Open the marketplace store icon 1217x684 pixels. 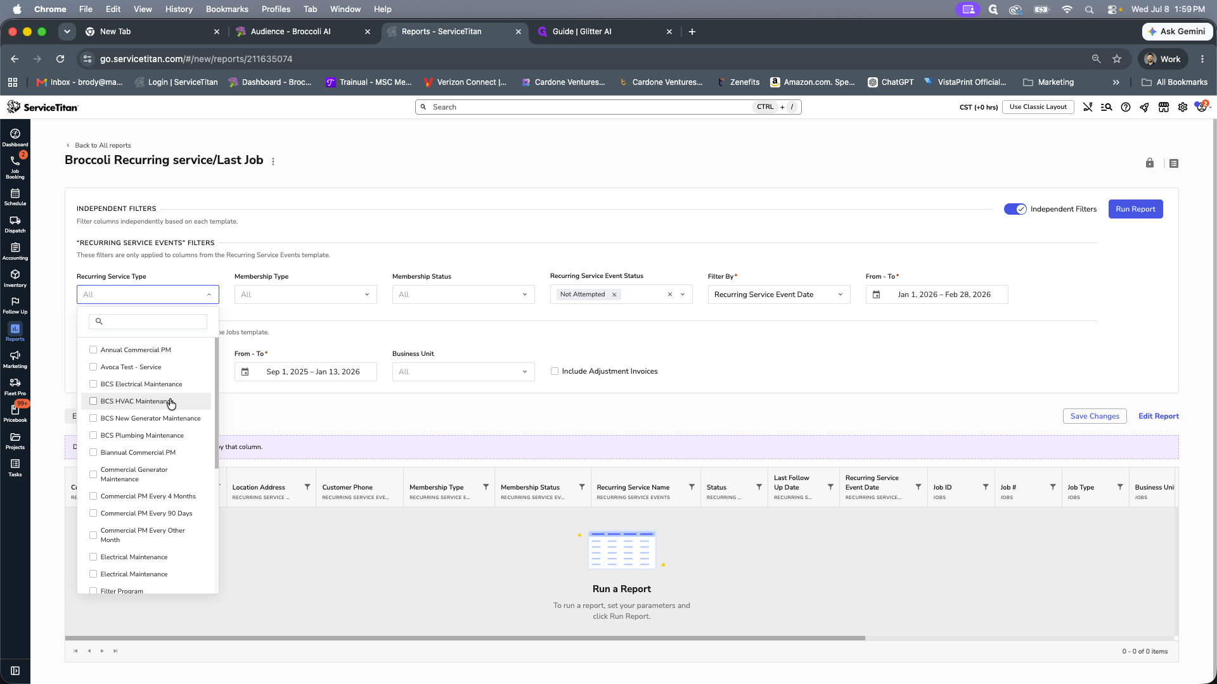coord(1164,107)
